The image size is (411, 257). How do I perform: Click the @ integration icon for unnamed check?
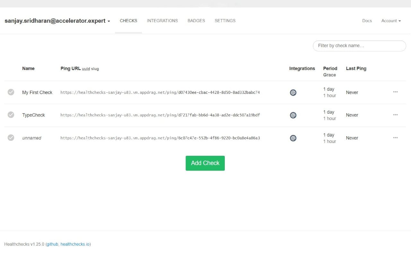[x=293, y=138]
